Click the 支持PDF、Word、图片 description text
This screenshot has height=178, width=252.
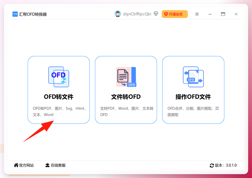tap(127, 112)
